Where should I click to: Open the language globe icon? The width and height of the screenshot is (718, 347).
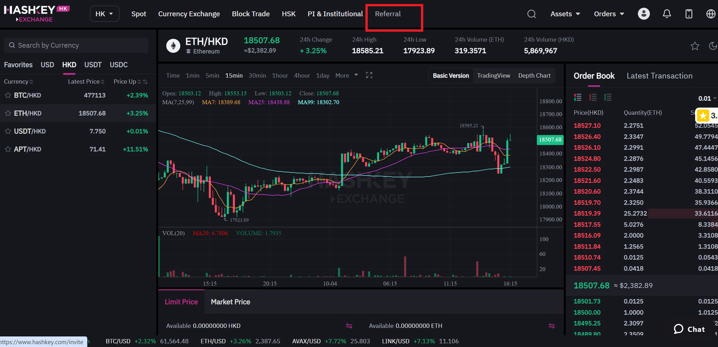tap(711, 14)
